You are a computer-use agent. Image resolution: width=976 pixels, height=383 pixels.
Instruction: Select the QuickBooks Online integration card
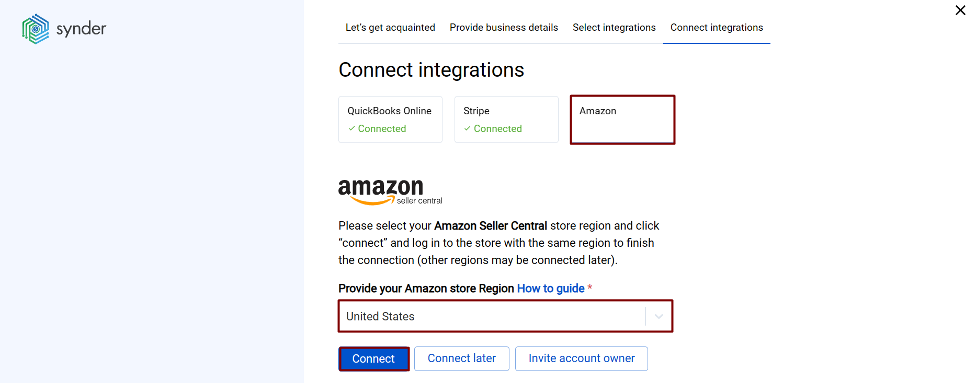tap(390, 119)
